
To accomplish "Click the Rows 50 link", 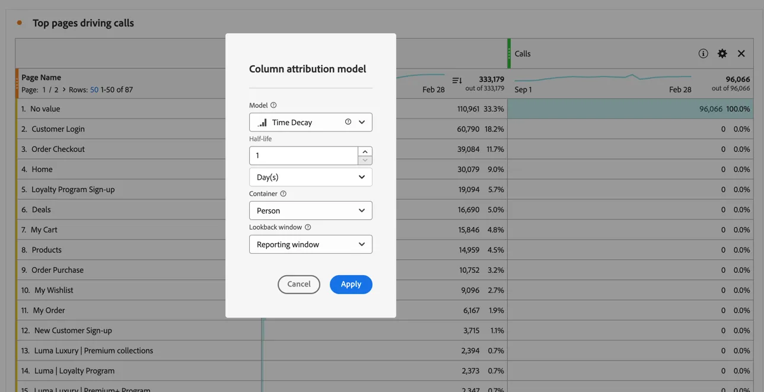I will coord(94,90).
